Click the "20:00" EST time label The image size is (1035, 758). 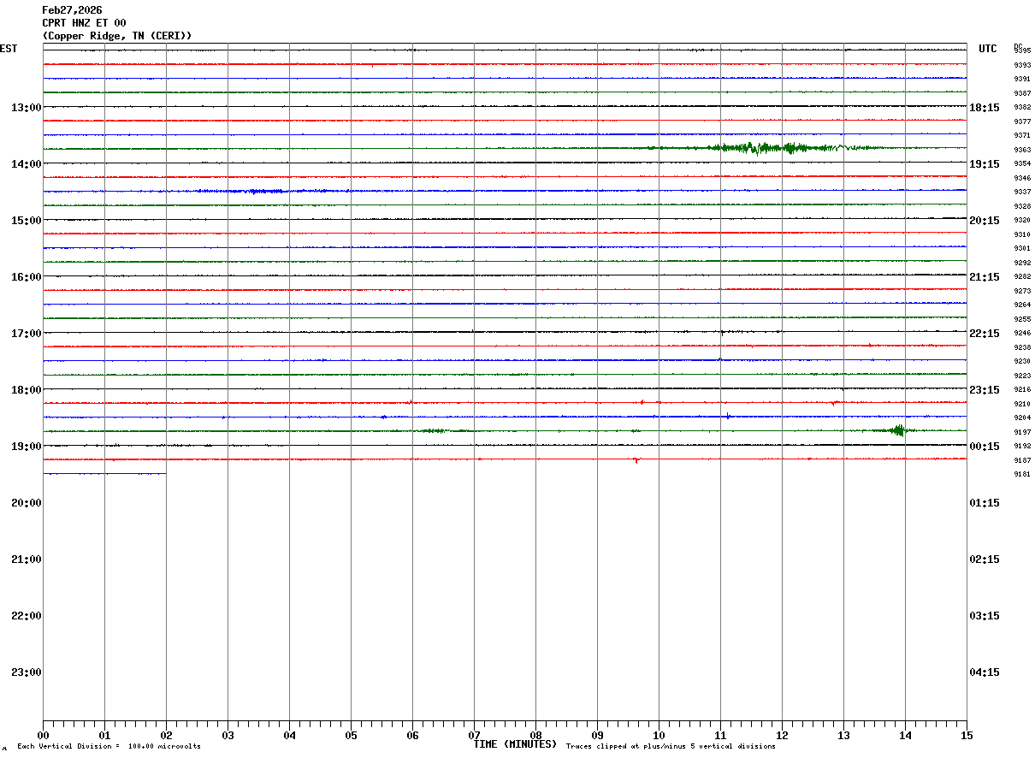[x=26, y=503]
